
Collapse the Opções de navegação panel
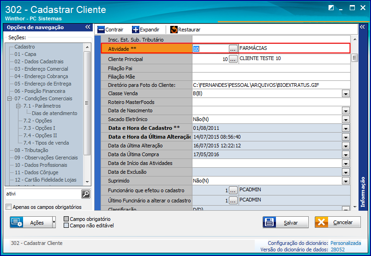pos(88,27)
